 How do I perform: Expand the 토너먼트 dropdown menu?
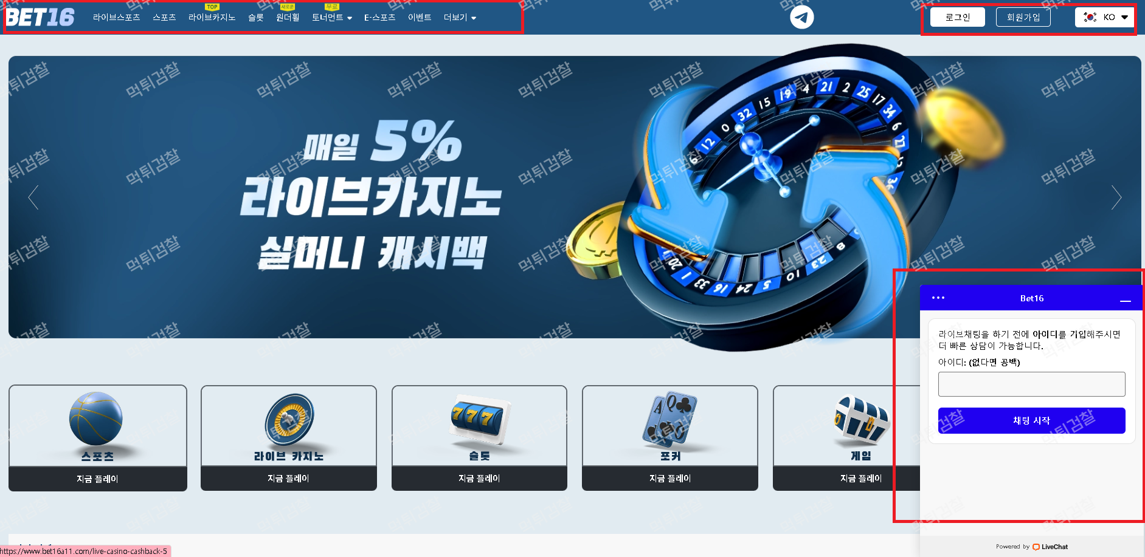coord(332,18)
